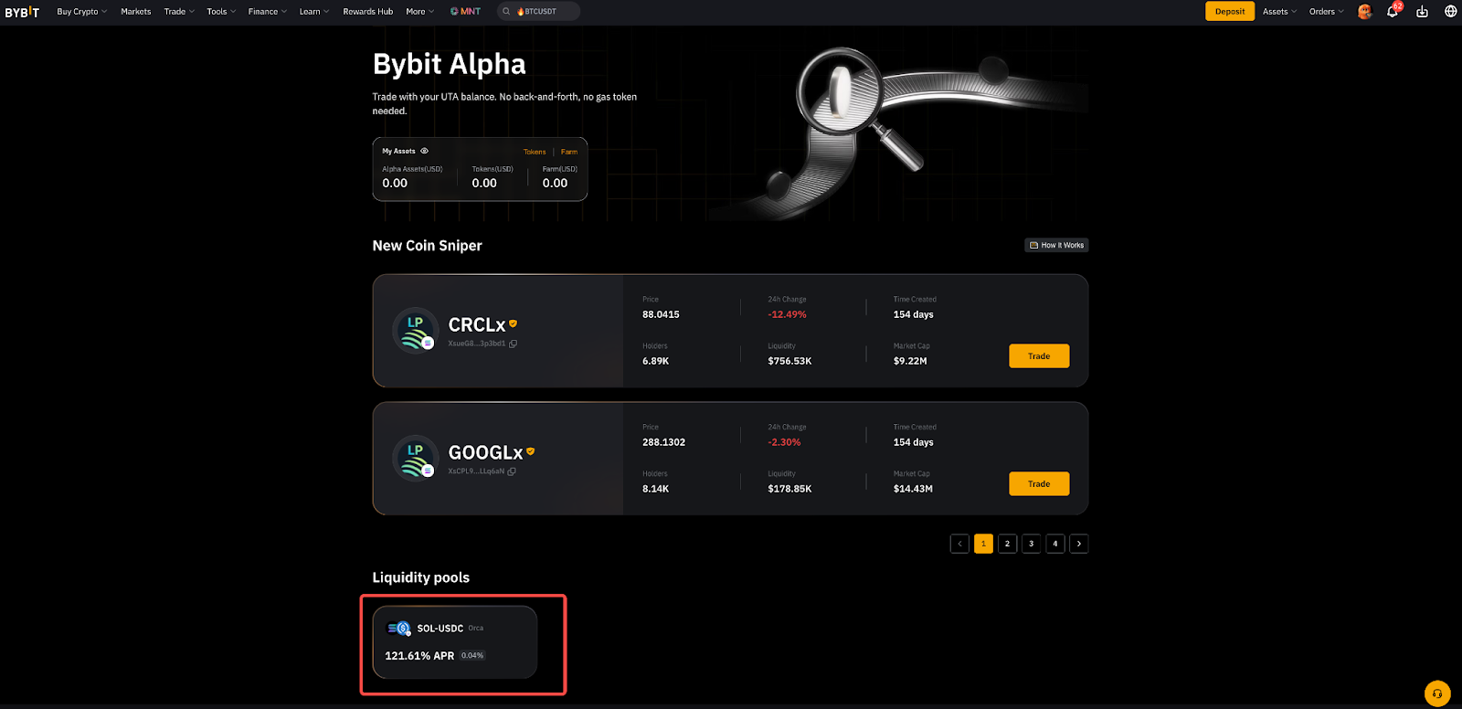This screenshot has width=1462, height=709.
Task: Open the Orders dropdown
Action: coord(1326,12)
